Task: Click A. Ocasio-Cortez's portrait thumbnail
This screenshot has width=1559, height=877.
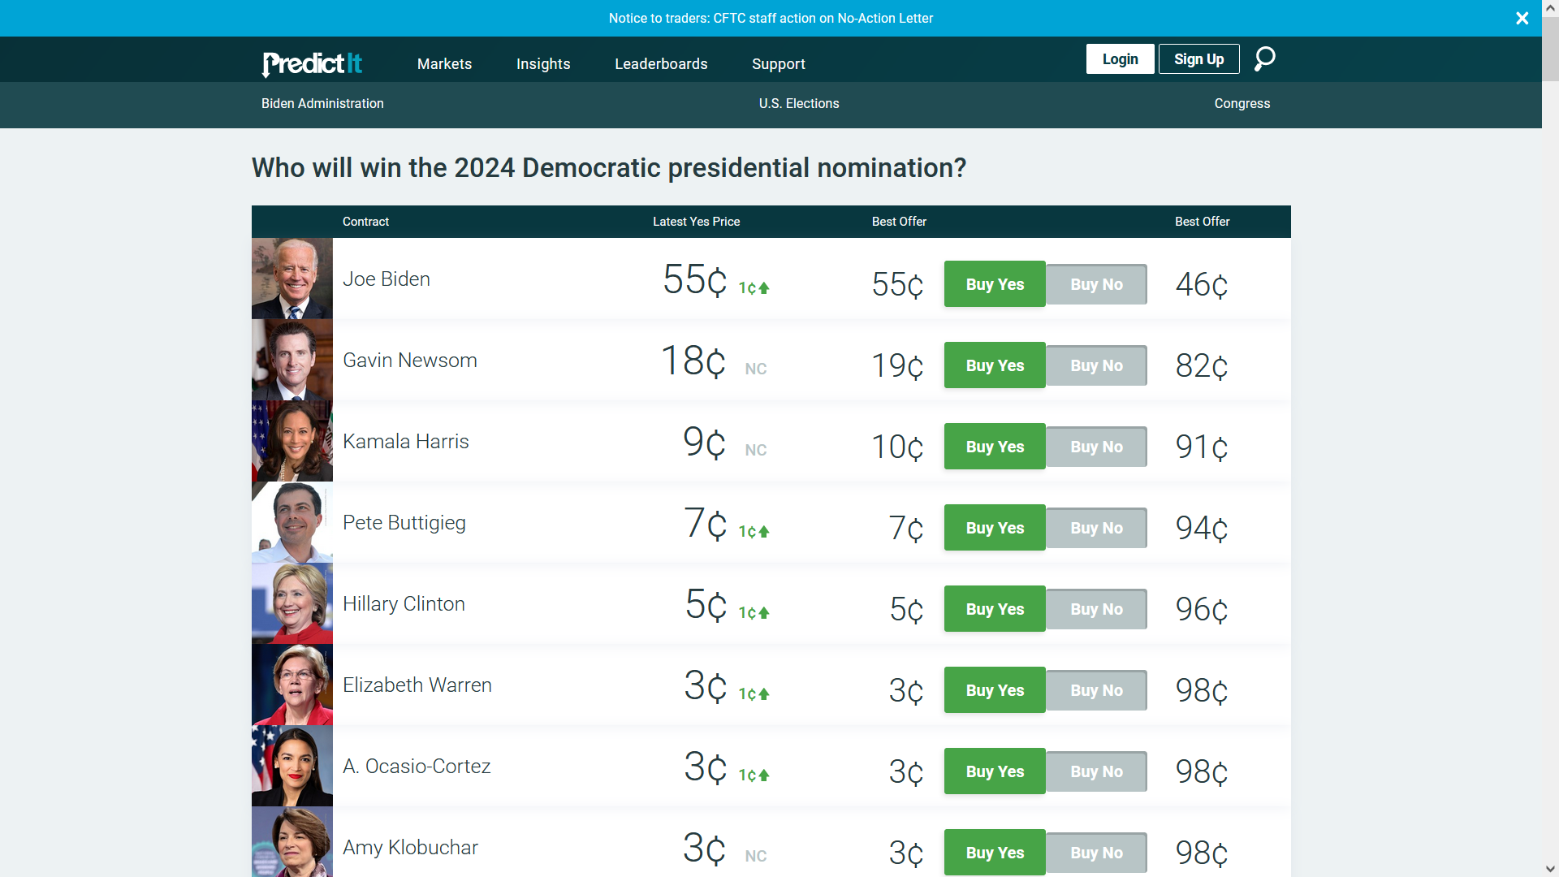Action: tap(292, 766)
